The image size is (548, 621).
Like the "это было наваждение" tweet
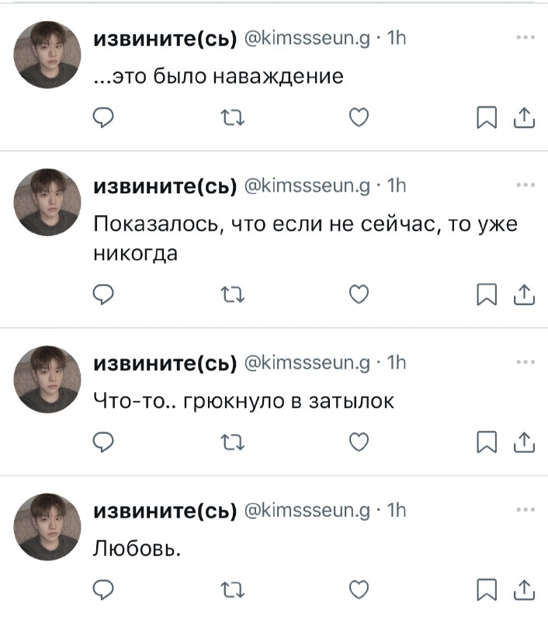click(359, 117)
